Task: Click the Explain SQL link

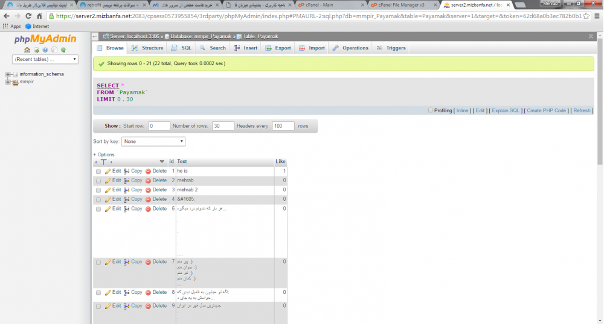Action: click(x=506, y=110)
